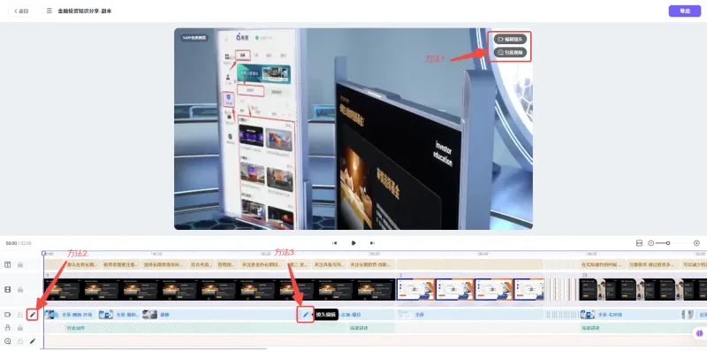Click the 编辑镜头 button on preview
The height and width of the screenshot is (351, 707).
[510, 39]
